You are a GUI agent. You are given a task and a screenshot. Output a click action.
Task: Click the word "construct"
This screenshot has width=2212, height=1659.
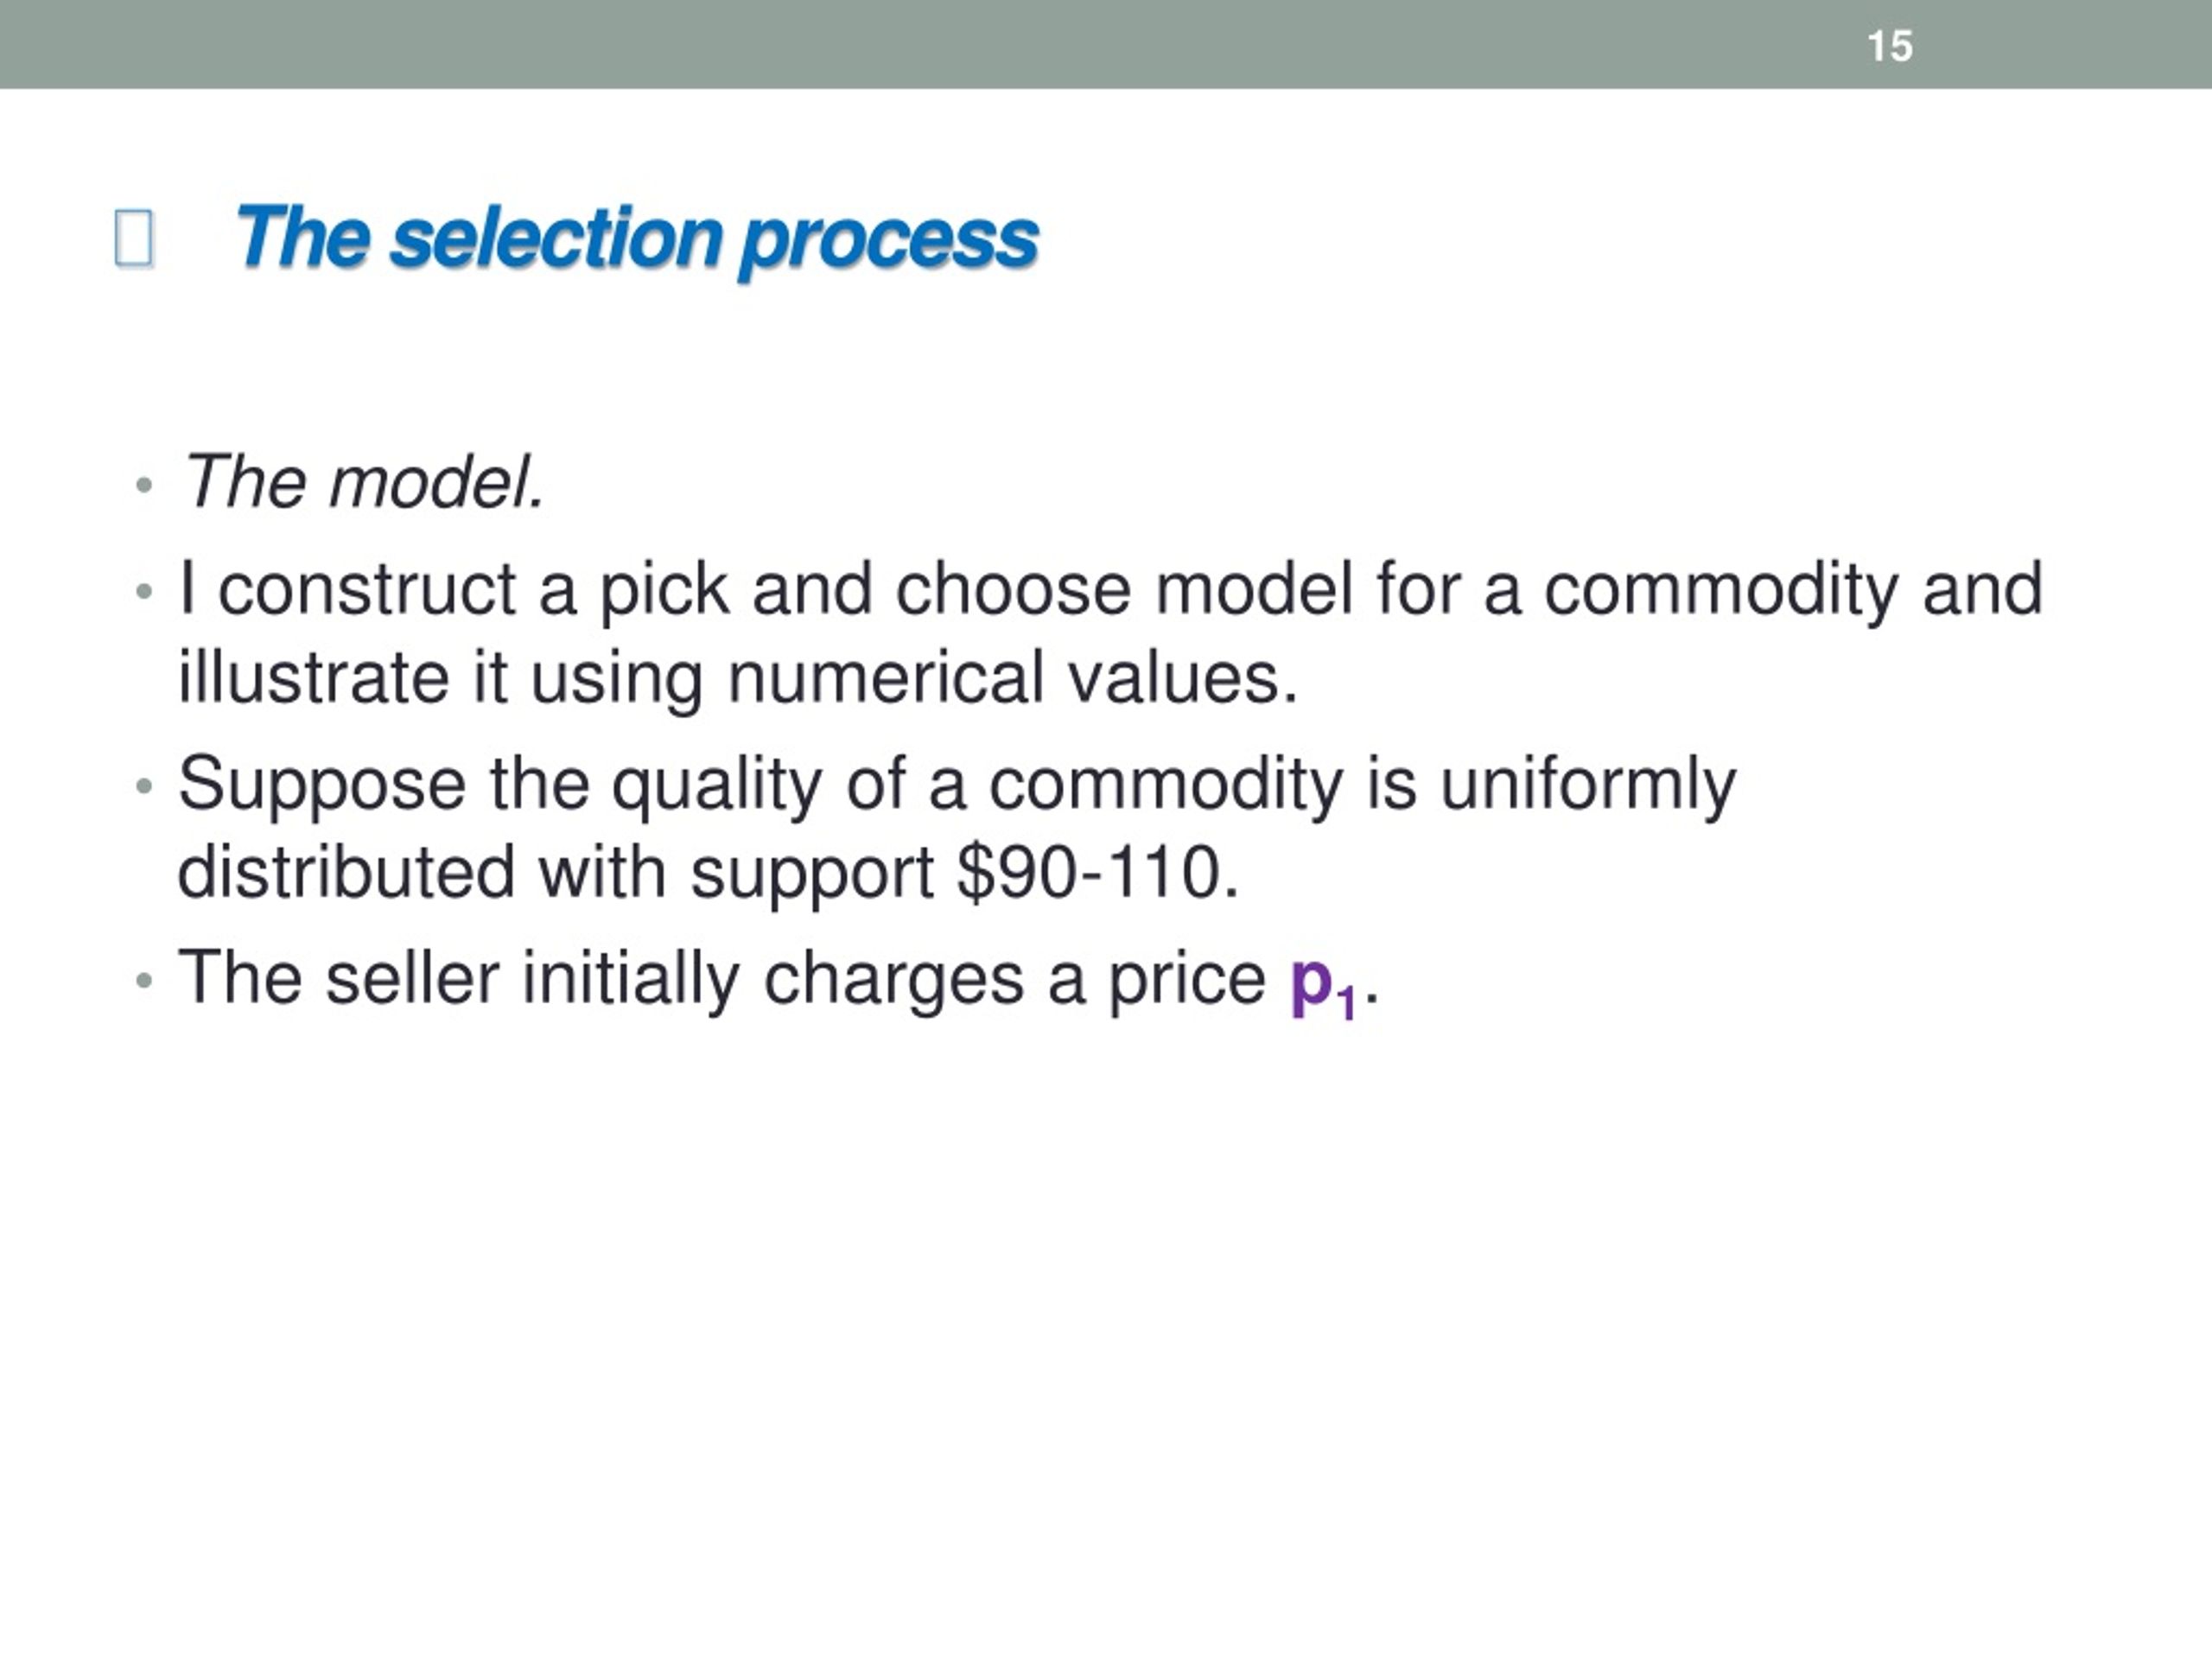[367, 590]
